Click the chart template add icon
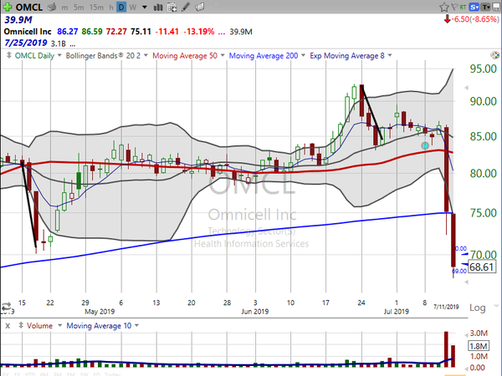 point(172,7)
